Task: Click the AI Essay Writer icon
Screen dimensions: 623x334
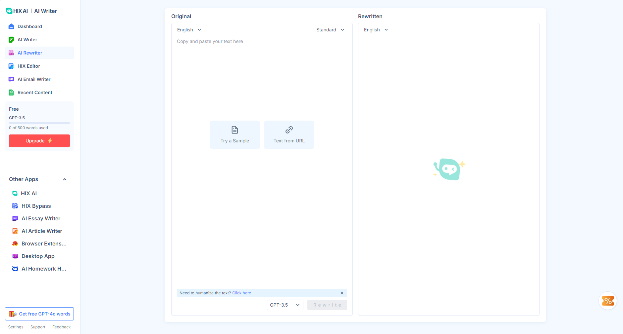Action: (15, 218)
